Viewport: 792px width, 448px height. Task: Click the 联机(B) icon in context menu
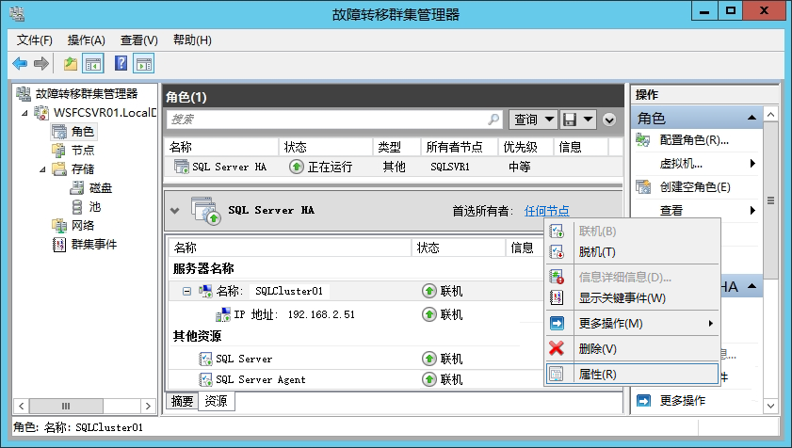[x=557, y=232]
